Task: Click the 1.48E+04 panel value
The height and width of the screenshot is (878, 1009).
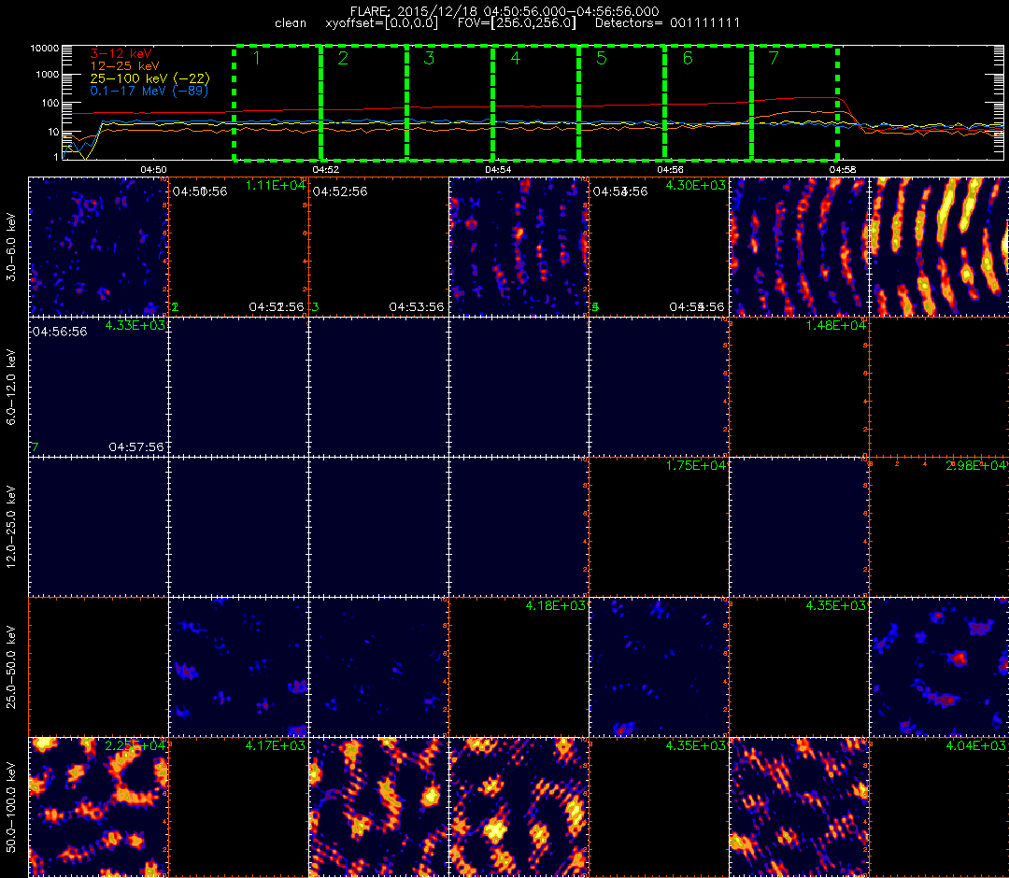Action: [836, 325]
